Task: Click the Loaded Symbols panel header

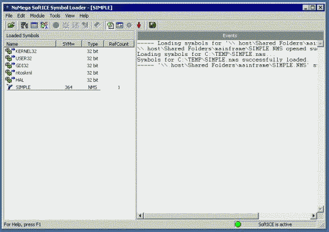Action: pos(69,36)
